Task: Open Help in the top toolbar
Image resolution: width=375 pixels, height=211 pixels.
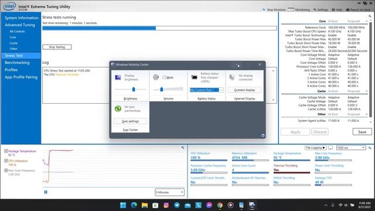Action: [x=337, y=9]
